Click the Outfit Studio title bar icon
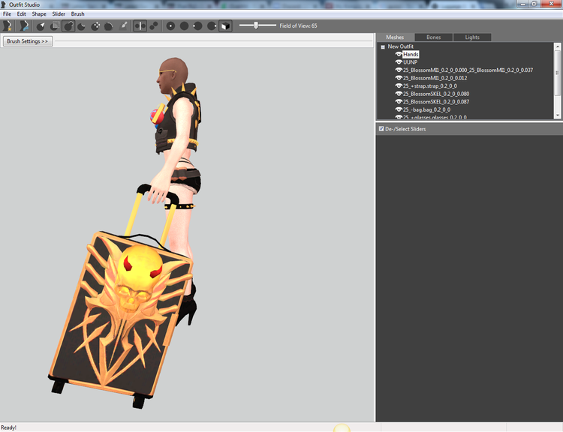 [x=4, y=4]
